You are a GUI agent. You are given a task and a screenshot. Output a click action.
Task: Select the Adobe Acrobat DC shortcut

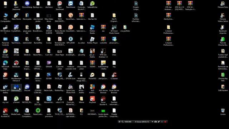point(5,113)
